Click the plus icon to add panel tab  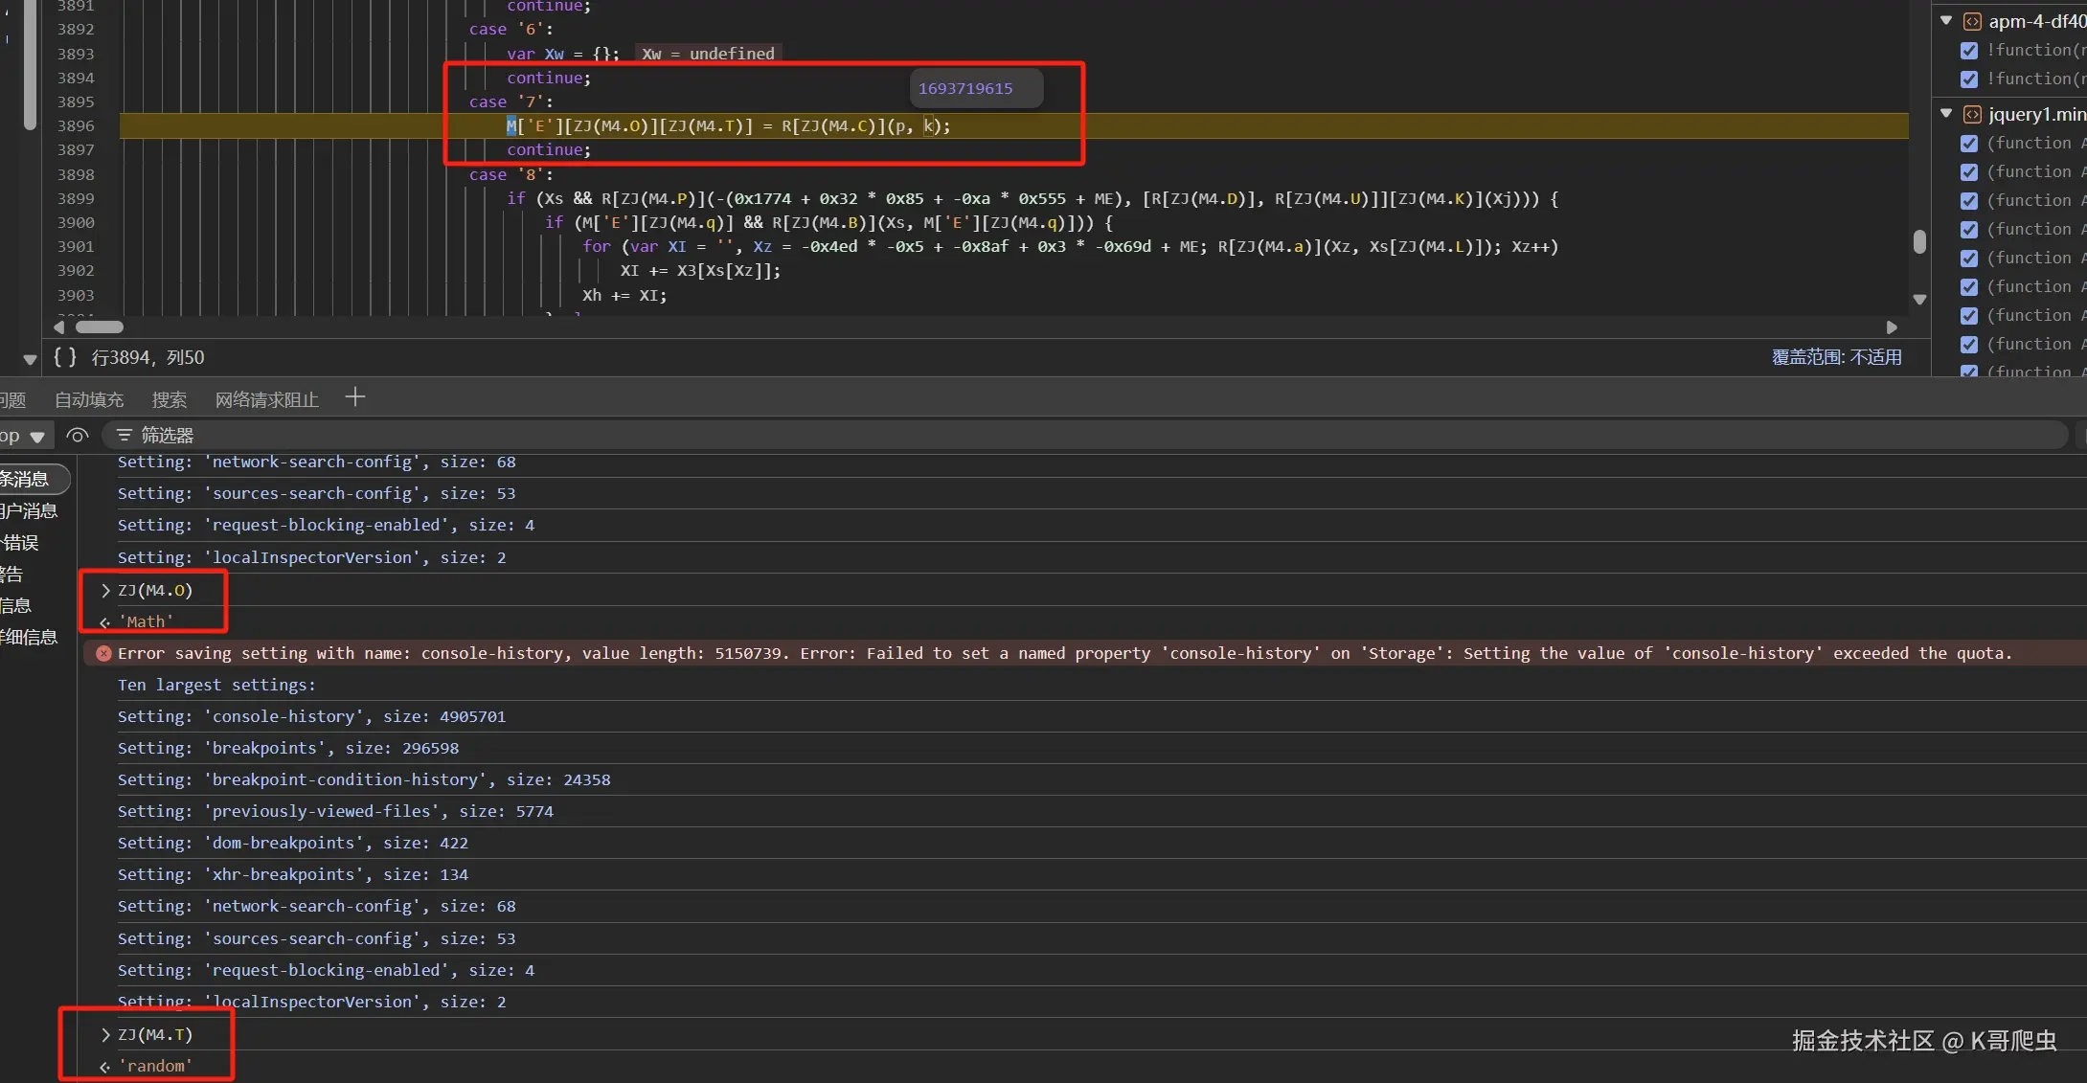(x=354, y=397)
